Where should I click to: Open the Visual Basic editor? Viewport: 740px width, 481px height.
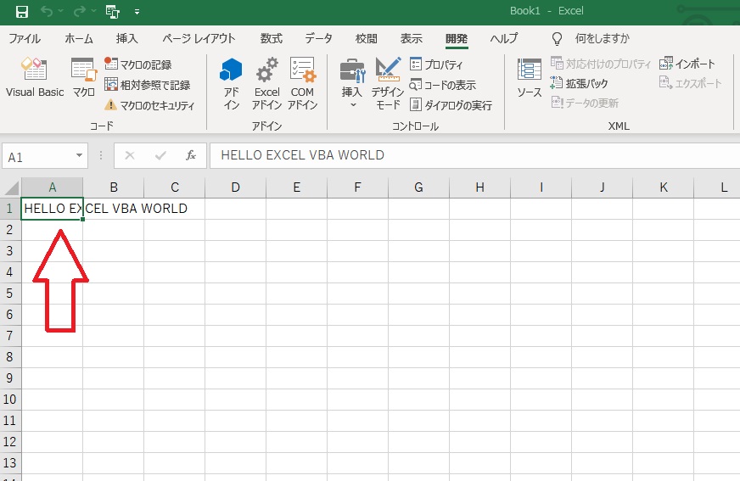point(35,77)
